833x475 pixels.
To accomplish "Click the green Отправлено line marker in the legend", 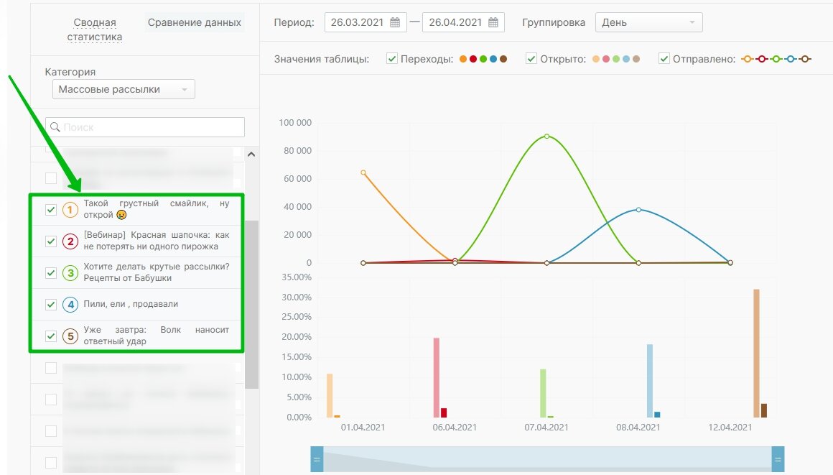I will (776, 59).
